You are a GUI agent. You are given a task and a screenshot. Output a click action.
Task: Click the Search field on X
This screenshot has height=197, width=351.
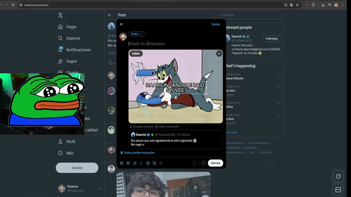pos(252,15)
